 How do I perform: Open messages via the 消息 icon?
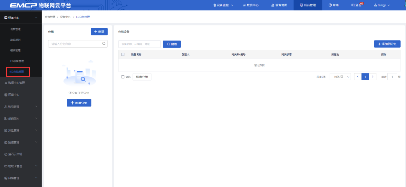(x=353, y=5)
